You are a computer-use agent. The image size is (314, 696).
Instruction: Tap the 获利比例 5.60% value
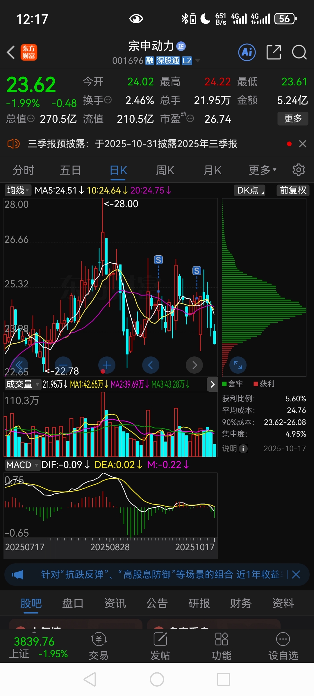[296, 398]
